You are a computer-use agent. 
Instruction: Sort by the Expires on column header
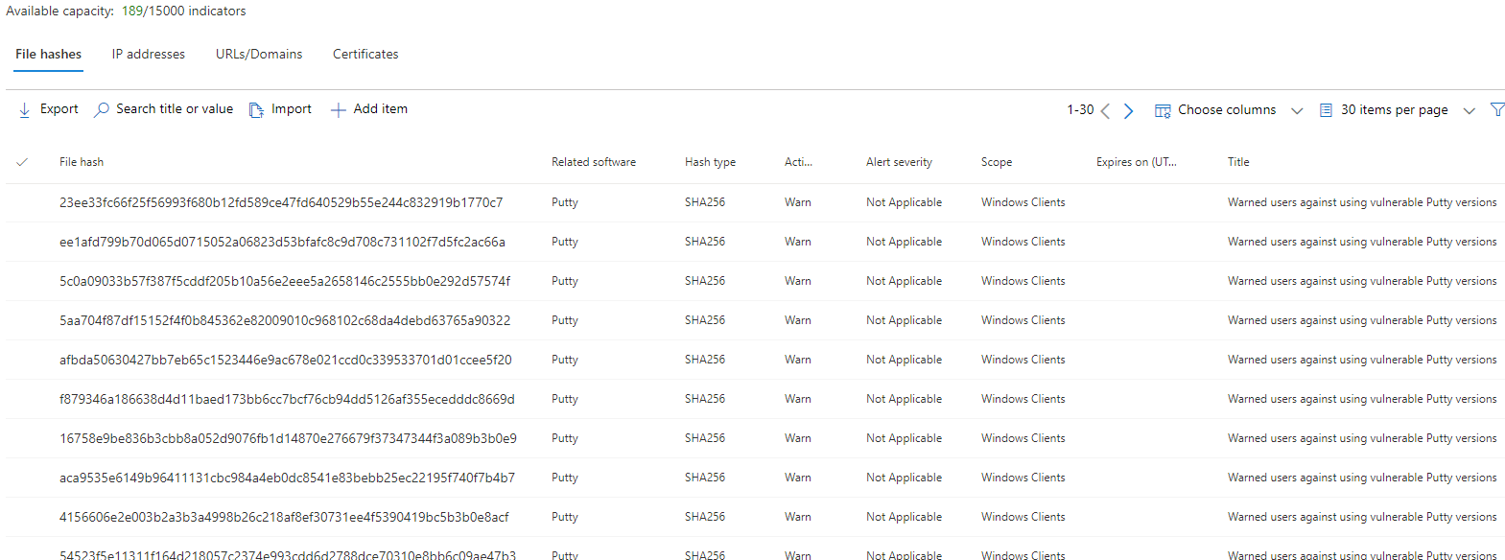[x=1137, y=162]
